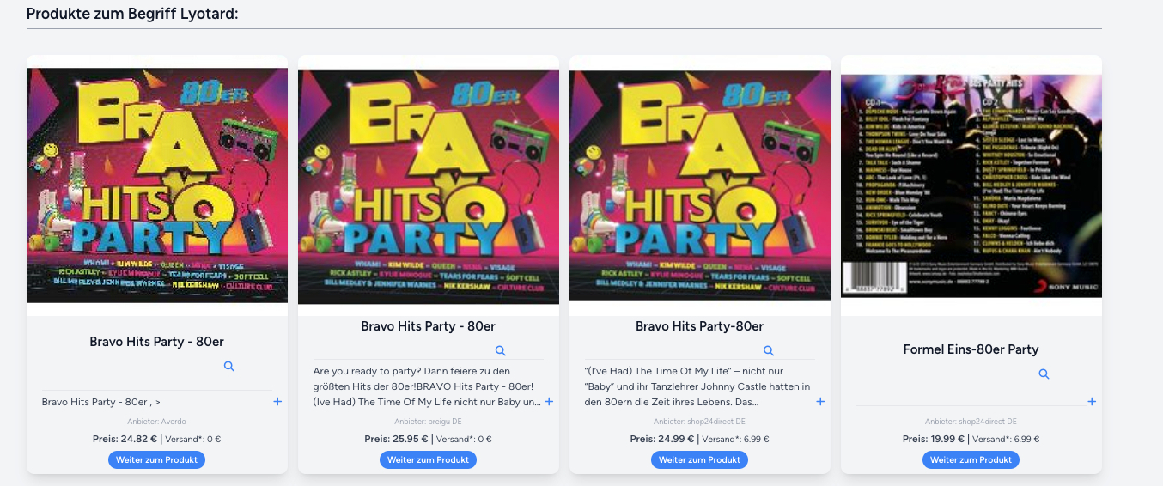Screen dimensions: 1163x486
Task: Open 'Weiter zum Produkt' for 25.95 € offer
Action: coord(428,459)
